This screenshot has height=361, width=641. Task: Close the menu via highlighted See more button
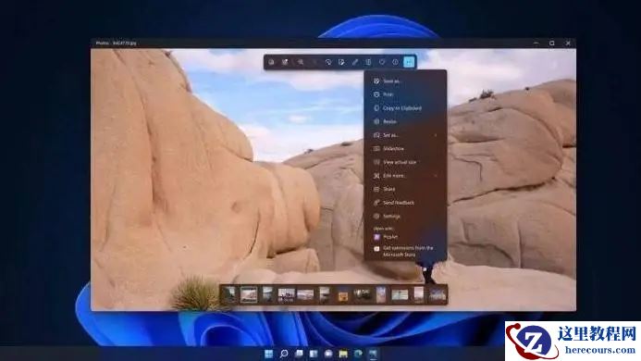pyautogui.click(x=409, y=62)
